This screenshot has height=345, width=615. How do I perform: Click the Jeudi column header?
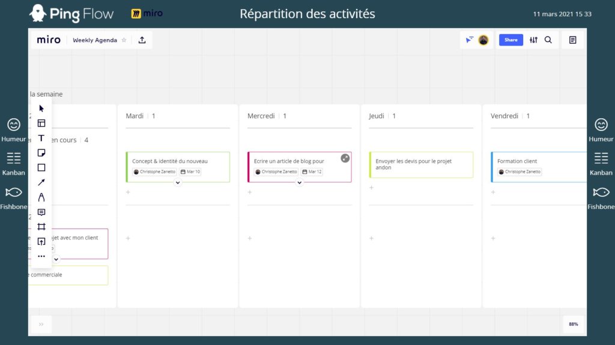(x=376, y=116)
